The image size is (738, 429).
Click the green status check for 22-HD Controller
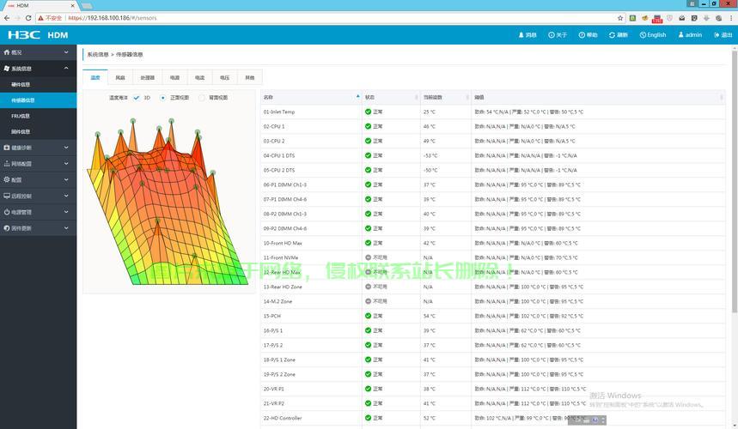tap(368, 418)
